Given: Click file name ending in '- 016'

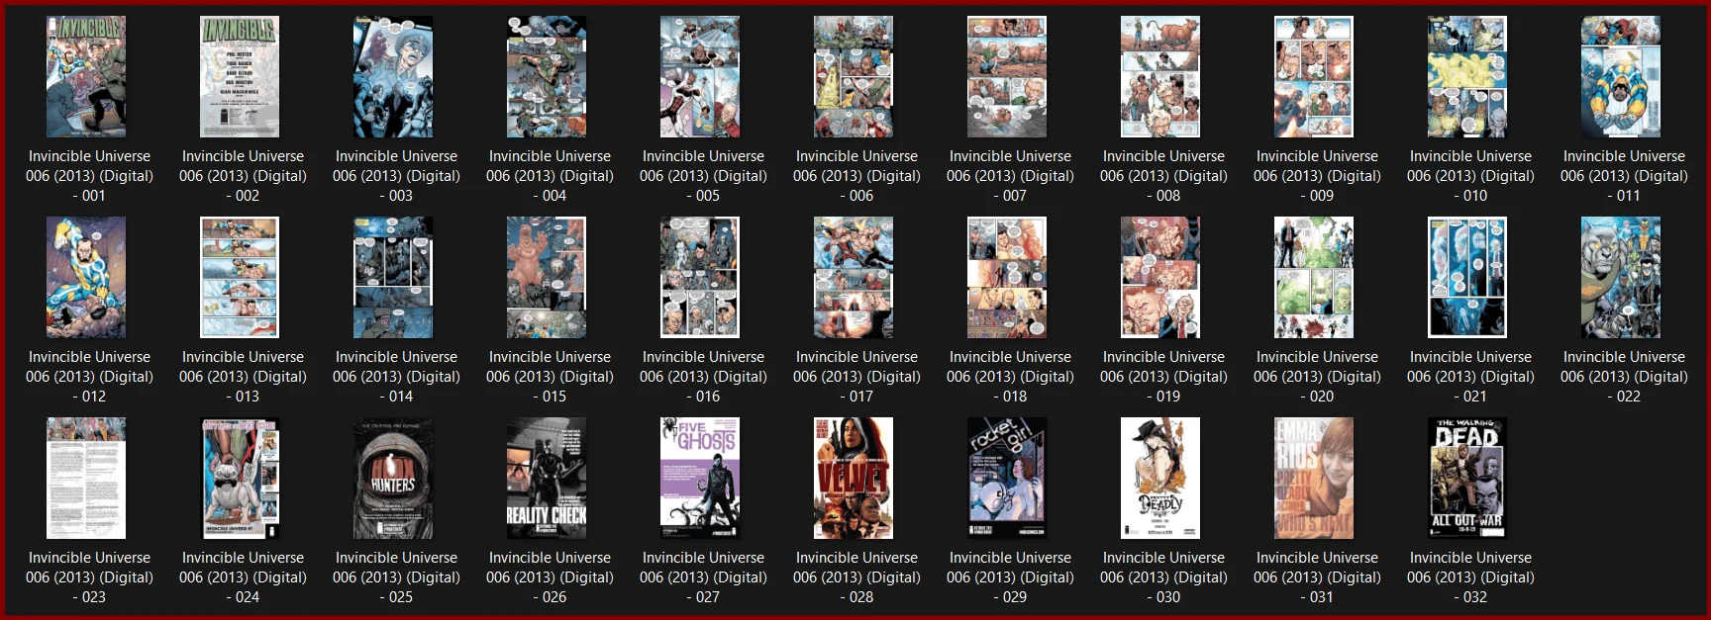Looking at the screenshot, I should coord(703,377).
